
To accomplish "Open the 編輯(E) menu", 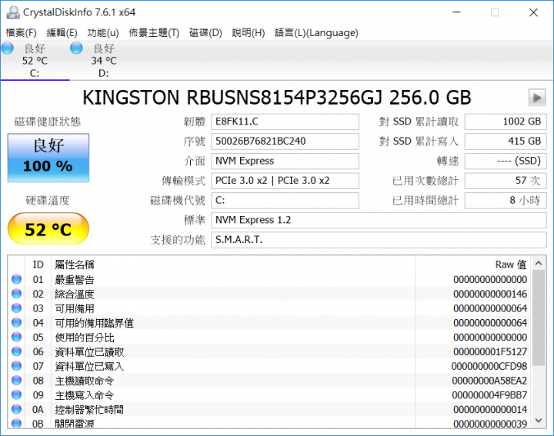I will coord(62,33).
